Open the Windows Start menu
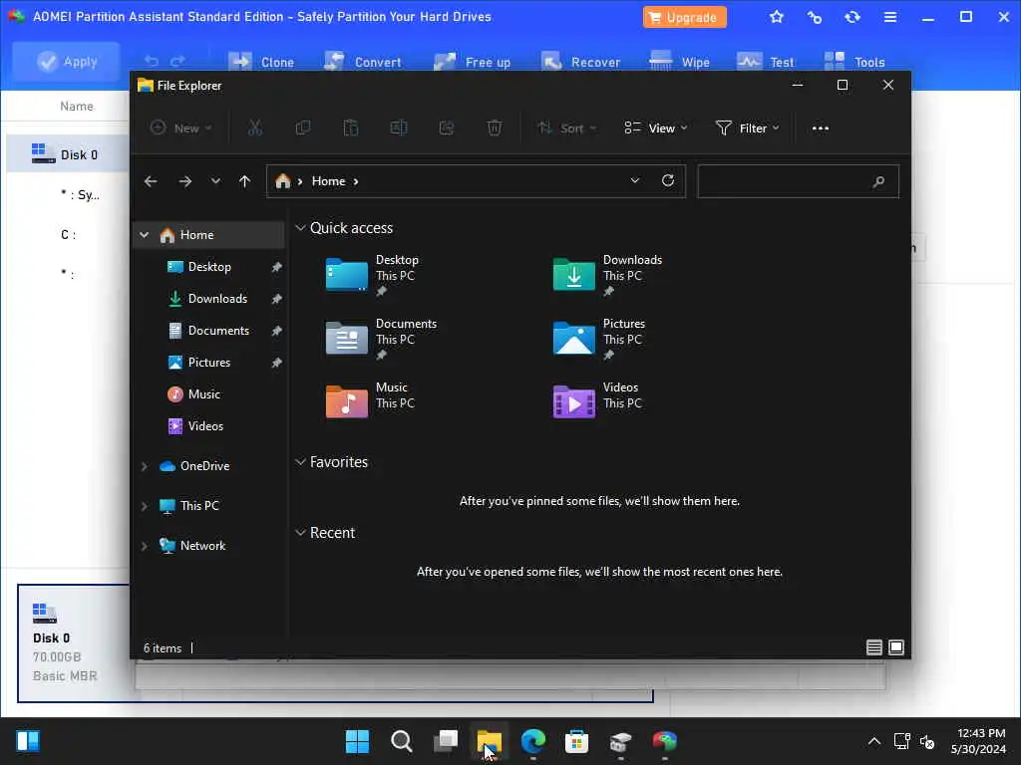1021x765 pixels. point(358,741)
